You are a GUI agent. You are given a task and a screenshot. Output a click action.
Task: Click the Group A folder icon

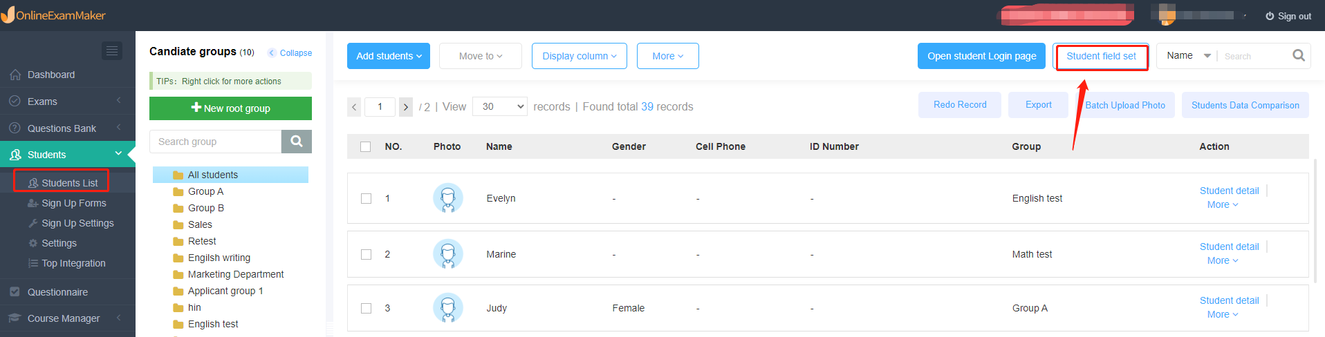178,192
